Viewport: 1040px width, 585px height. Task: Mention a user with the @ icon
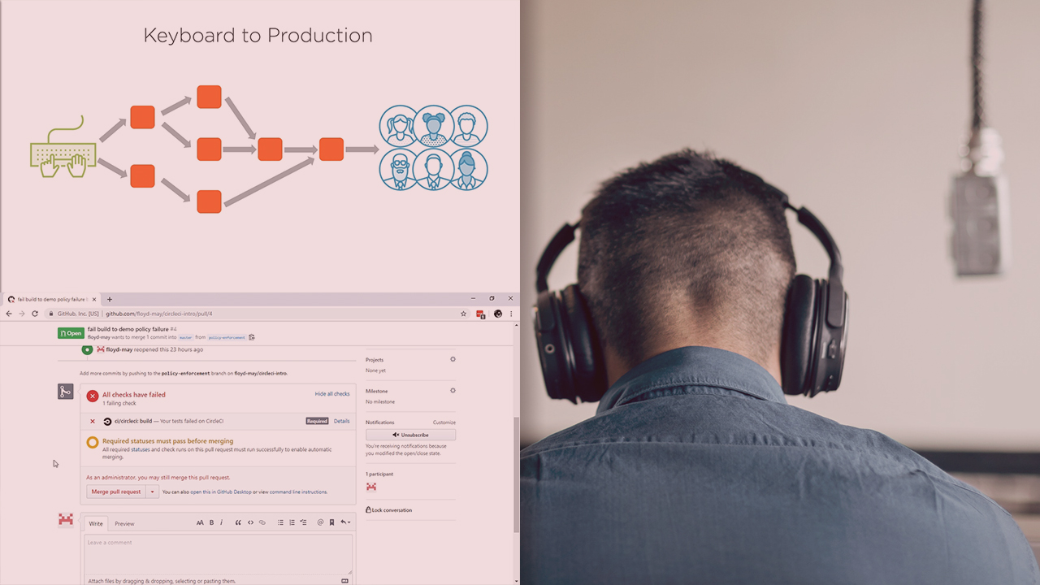coord(320,522)
